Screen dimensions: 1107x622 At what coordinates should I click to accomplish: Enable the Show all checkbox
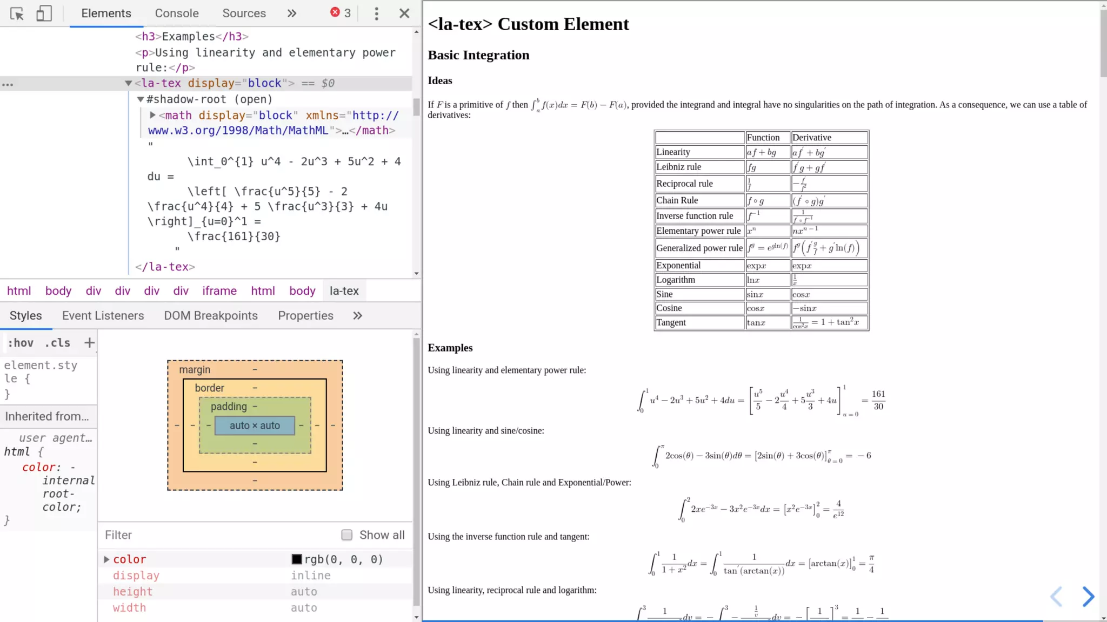[x=347, y=535]
